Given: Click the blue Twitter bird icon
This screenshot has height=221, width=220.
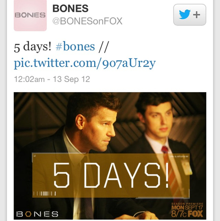Looking at the screenshot, I should pyautogui.click(x=185, y=14).
